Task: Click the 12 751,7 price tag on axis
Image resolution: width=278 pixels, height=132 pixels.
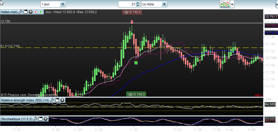Action: (271, 17)
